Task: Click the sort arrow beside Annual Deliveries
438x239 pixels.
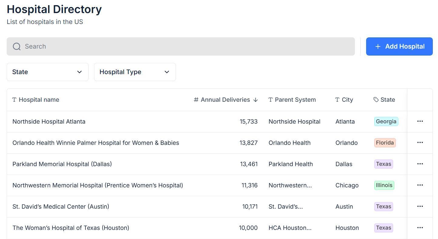Action: [x=255, y=100]
